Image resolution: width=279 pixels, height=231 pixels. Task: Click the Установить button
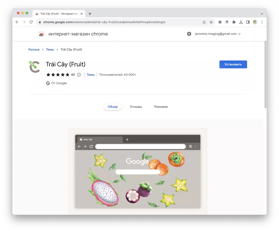(233, 64)
